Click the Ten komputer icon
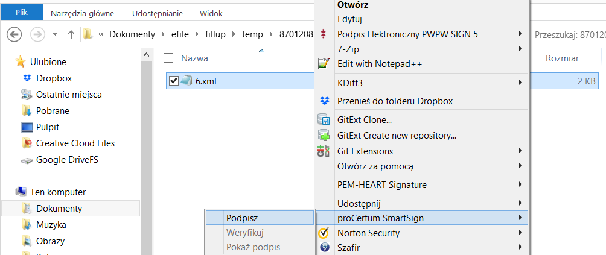The height and width of the screenshot is (255, 606). 21,192
